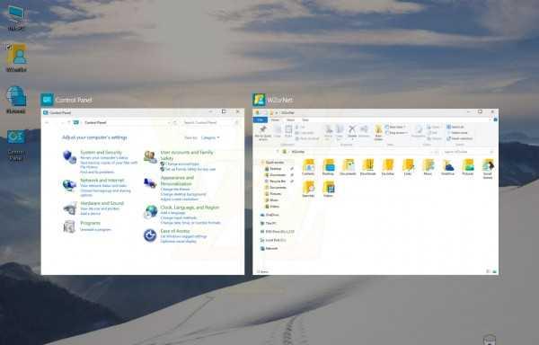
Task: Switch to the Home ribbon tab
Action: tap(275, 119)
